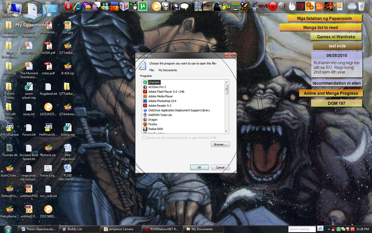Click the red biohazard dock icon
The height and width of the screenshot is (233, 372).
point(273,7)
